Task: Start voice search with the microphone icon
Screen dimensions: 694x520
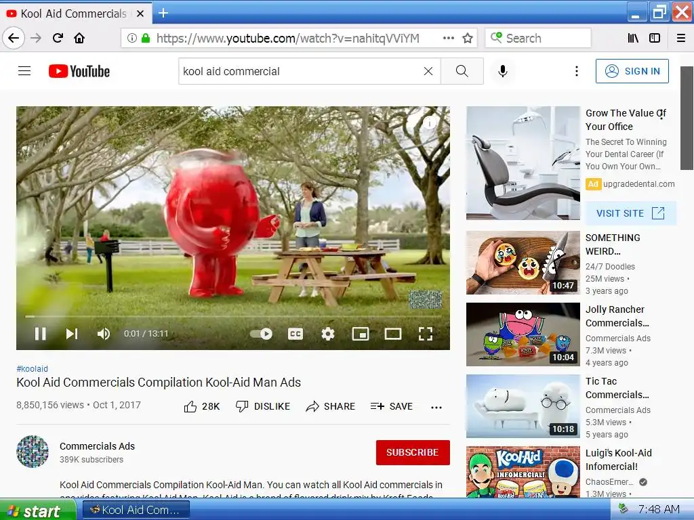Action: click(x=502, y=71)
